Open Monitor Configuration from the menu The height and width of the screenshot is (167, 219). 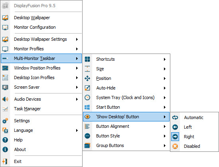tap(41, 27)
